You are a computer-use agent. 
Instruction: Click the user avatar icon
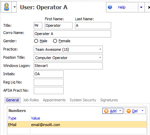7,7
